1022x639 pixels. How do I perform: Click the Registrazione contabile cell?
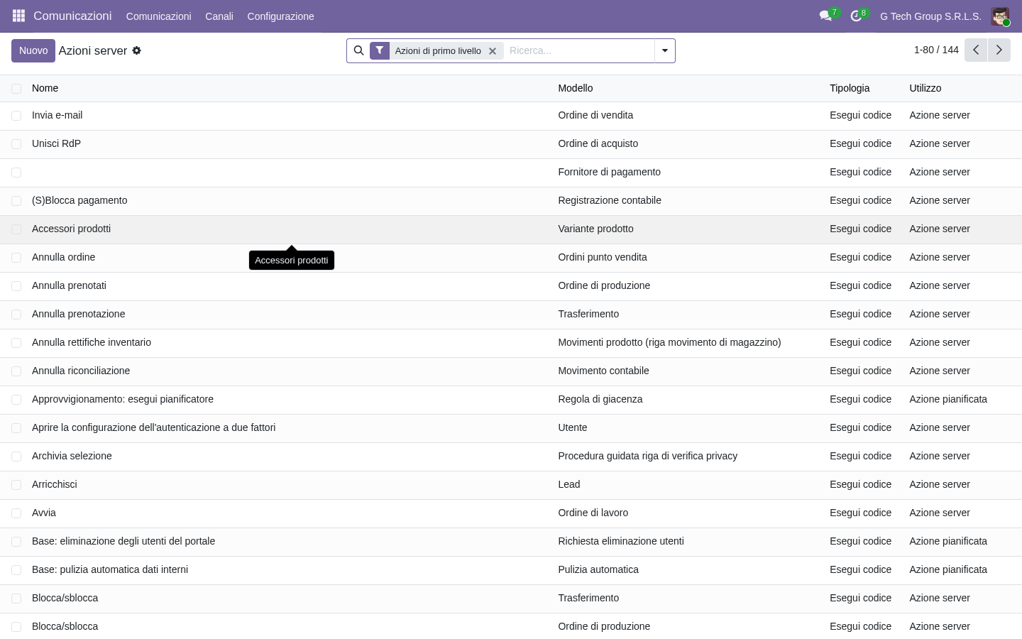click(x=610, y=200)
